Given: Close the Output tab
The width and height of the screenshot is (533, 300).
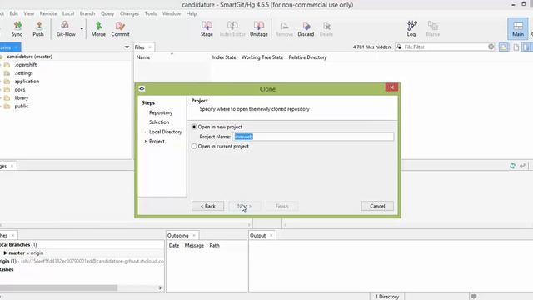Looking at the screenshot, I should [271, 235].
